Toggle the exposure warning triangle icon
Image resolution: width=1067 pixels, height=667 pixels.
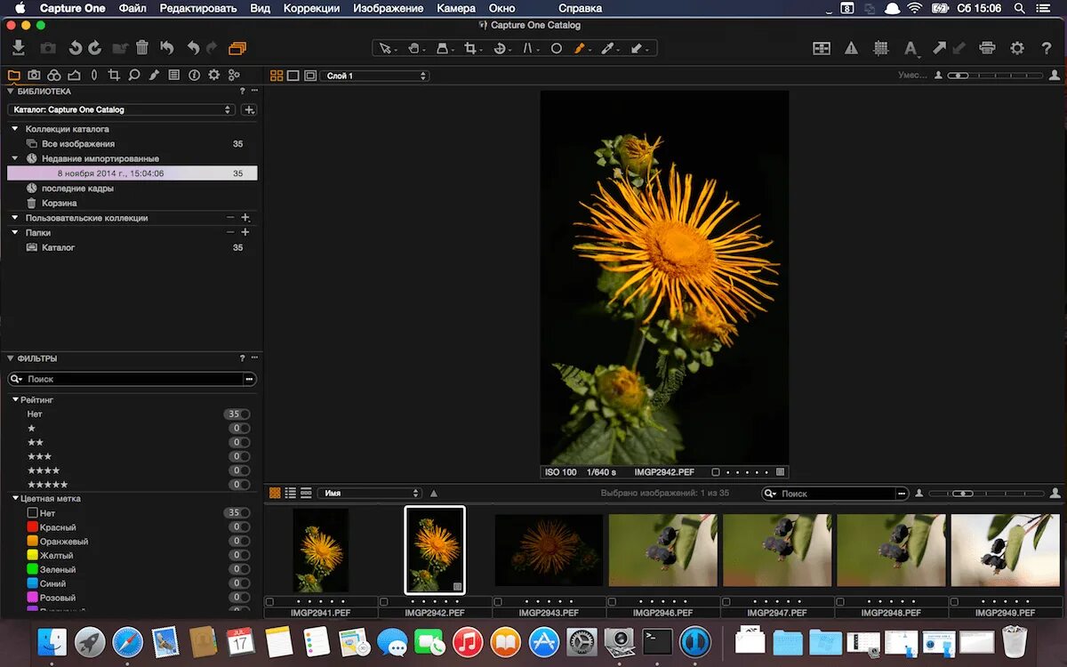pos(851,49)
